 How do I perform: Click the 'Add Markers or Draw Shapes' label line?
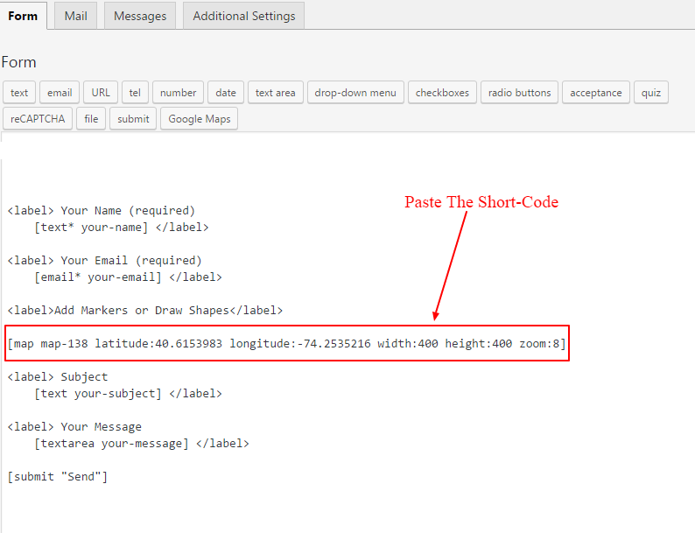145,310
